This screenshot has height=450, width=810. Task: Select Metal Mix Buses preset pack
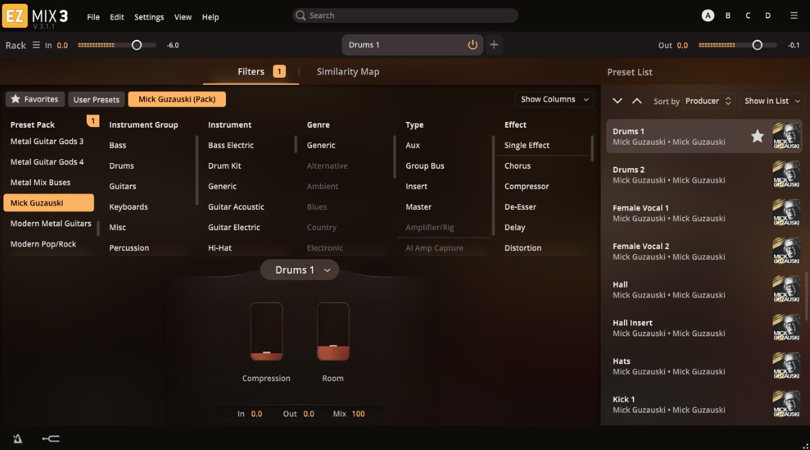click(x=40, y=182)
